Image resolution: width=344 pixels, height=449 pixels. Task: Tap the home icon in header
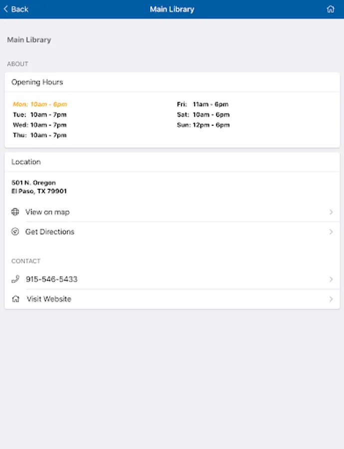pos(330,9)
